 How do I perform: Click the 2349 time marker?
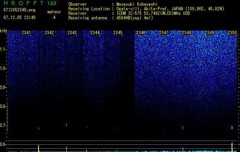[x=209, y=32]
